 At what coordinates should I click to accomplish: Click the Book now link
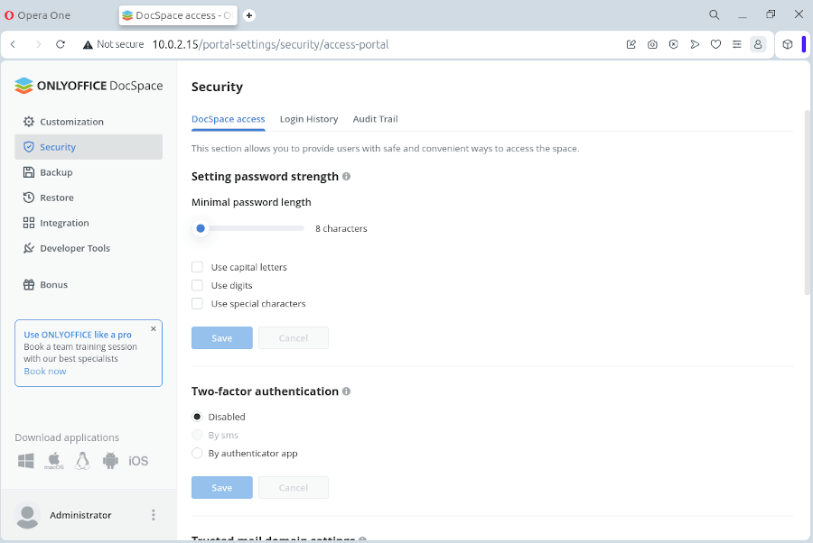pyautogui.click(x=45, y=371)
